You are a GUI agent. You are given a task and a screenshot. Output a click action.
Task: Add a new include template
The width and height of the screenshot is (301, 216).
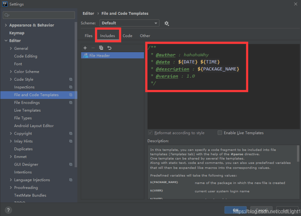tap(85, 48)
